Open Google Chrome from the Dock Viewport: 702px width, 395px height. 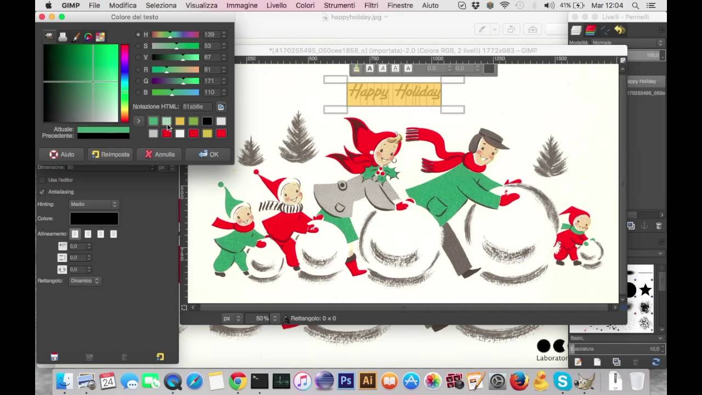(x=237, y=381)
